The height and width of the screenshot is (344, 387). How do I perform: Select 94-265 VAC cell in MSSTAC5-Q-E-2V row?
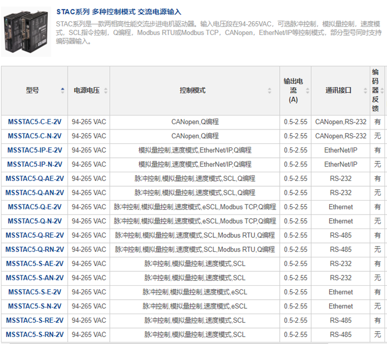(89, 207)
